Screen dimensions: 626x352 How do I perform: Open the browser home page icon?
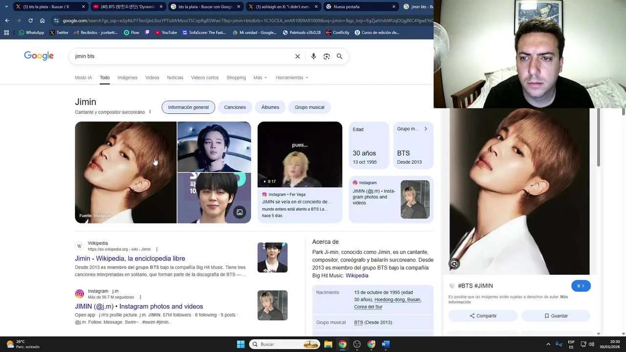point(43,21)
